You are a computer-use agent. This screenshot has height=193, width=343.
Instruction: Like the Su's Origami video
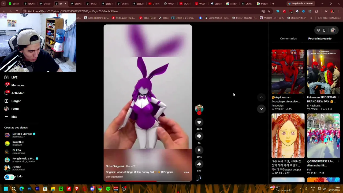[199, 122]
